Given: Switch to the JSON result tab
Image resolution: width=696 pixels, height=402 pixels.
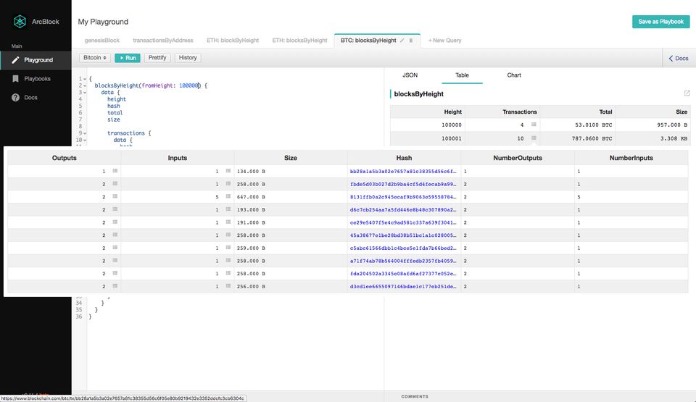Looking at the screenshot, I should point(410,75).
